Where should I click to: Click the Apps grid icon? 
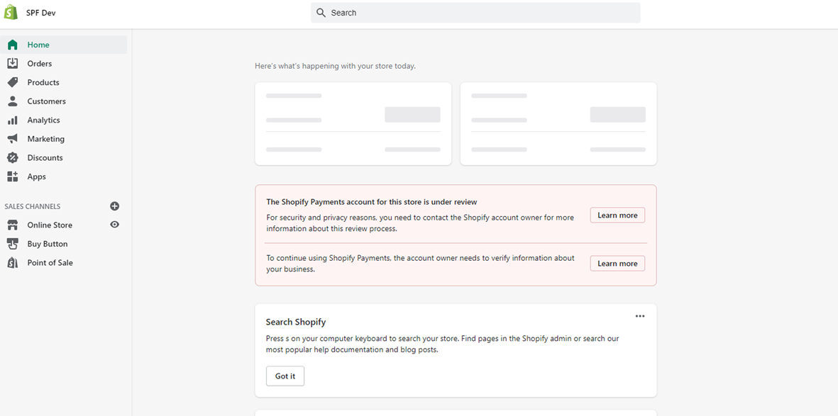tap(12, 176)
